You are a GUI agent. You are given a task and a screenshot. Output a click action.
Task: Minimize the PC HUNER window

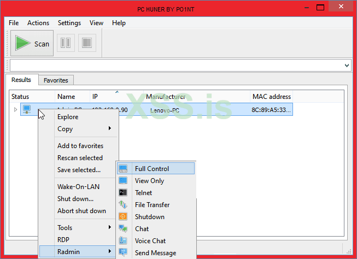(x=307, y=8)
